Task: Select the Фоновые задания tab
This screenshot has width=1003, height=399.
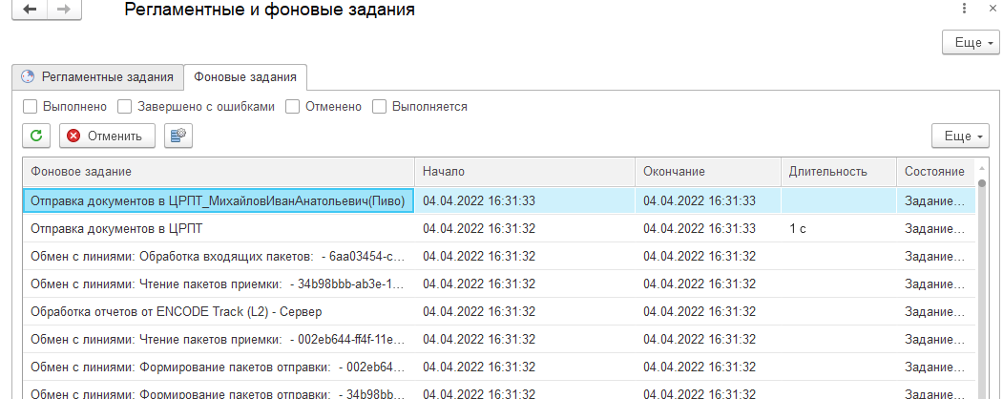Action: click(245, 77)
